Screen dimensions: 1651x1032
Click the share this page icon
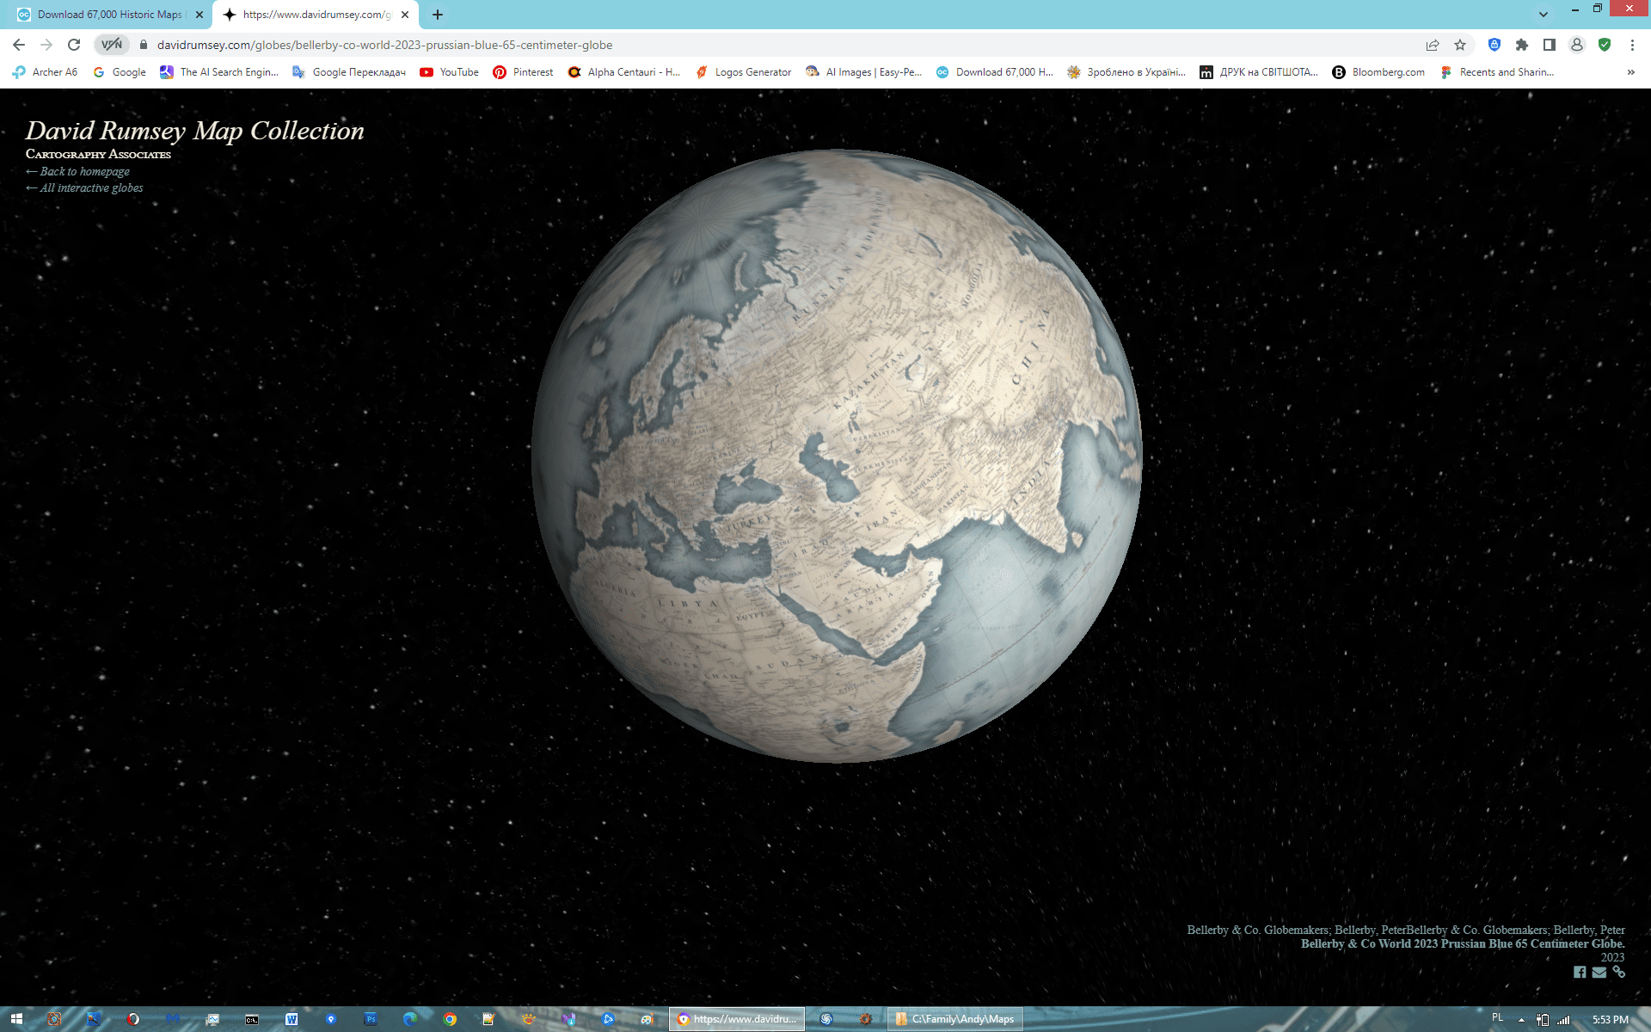(x=1433, y=45)
